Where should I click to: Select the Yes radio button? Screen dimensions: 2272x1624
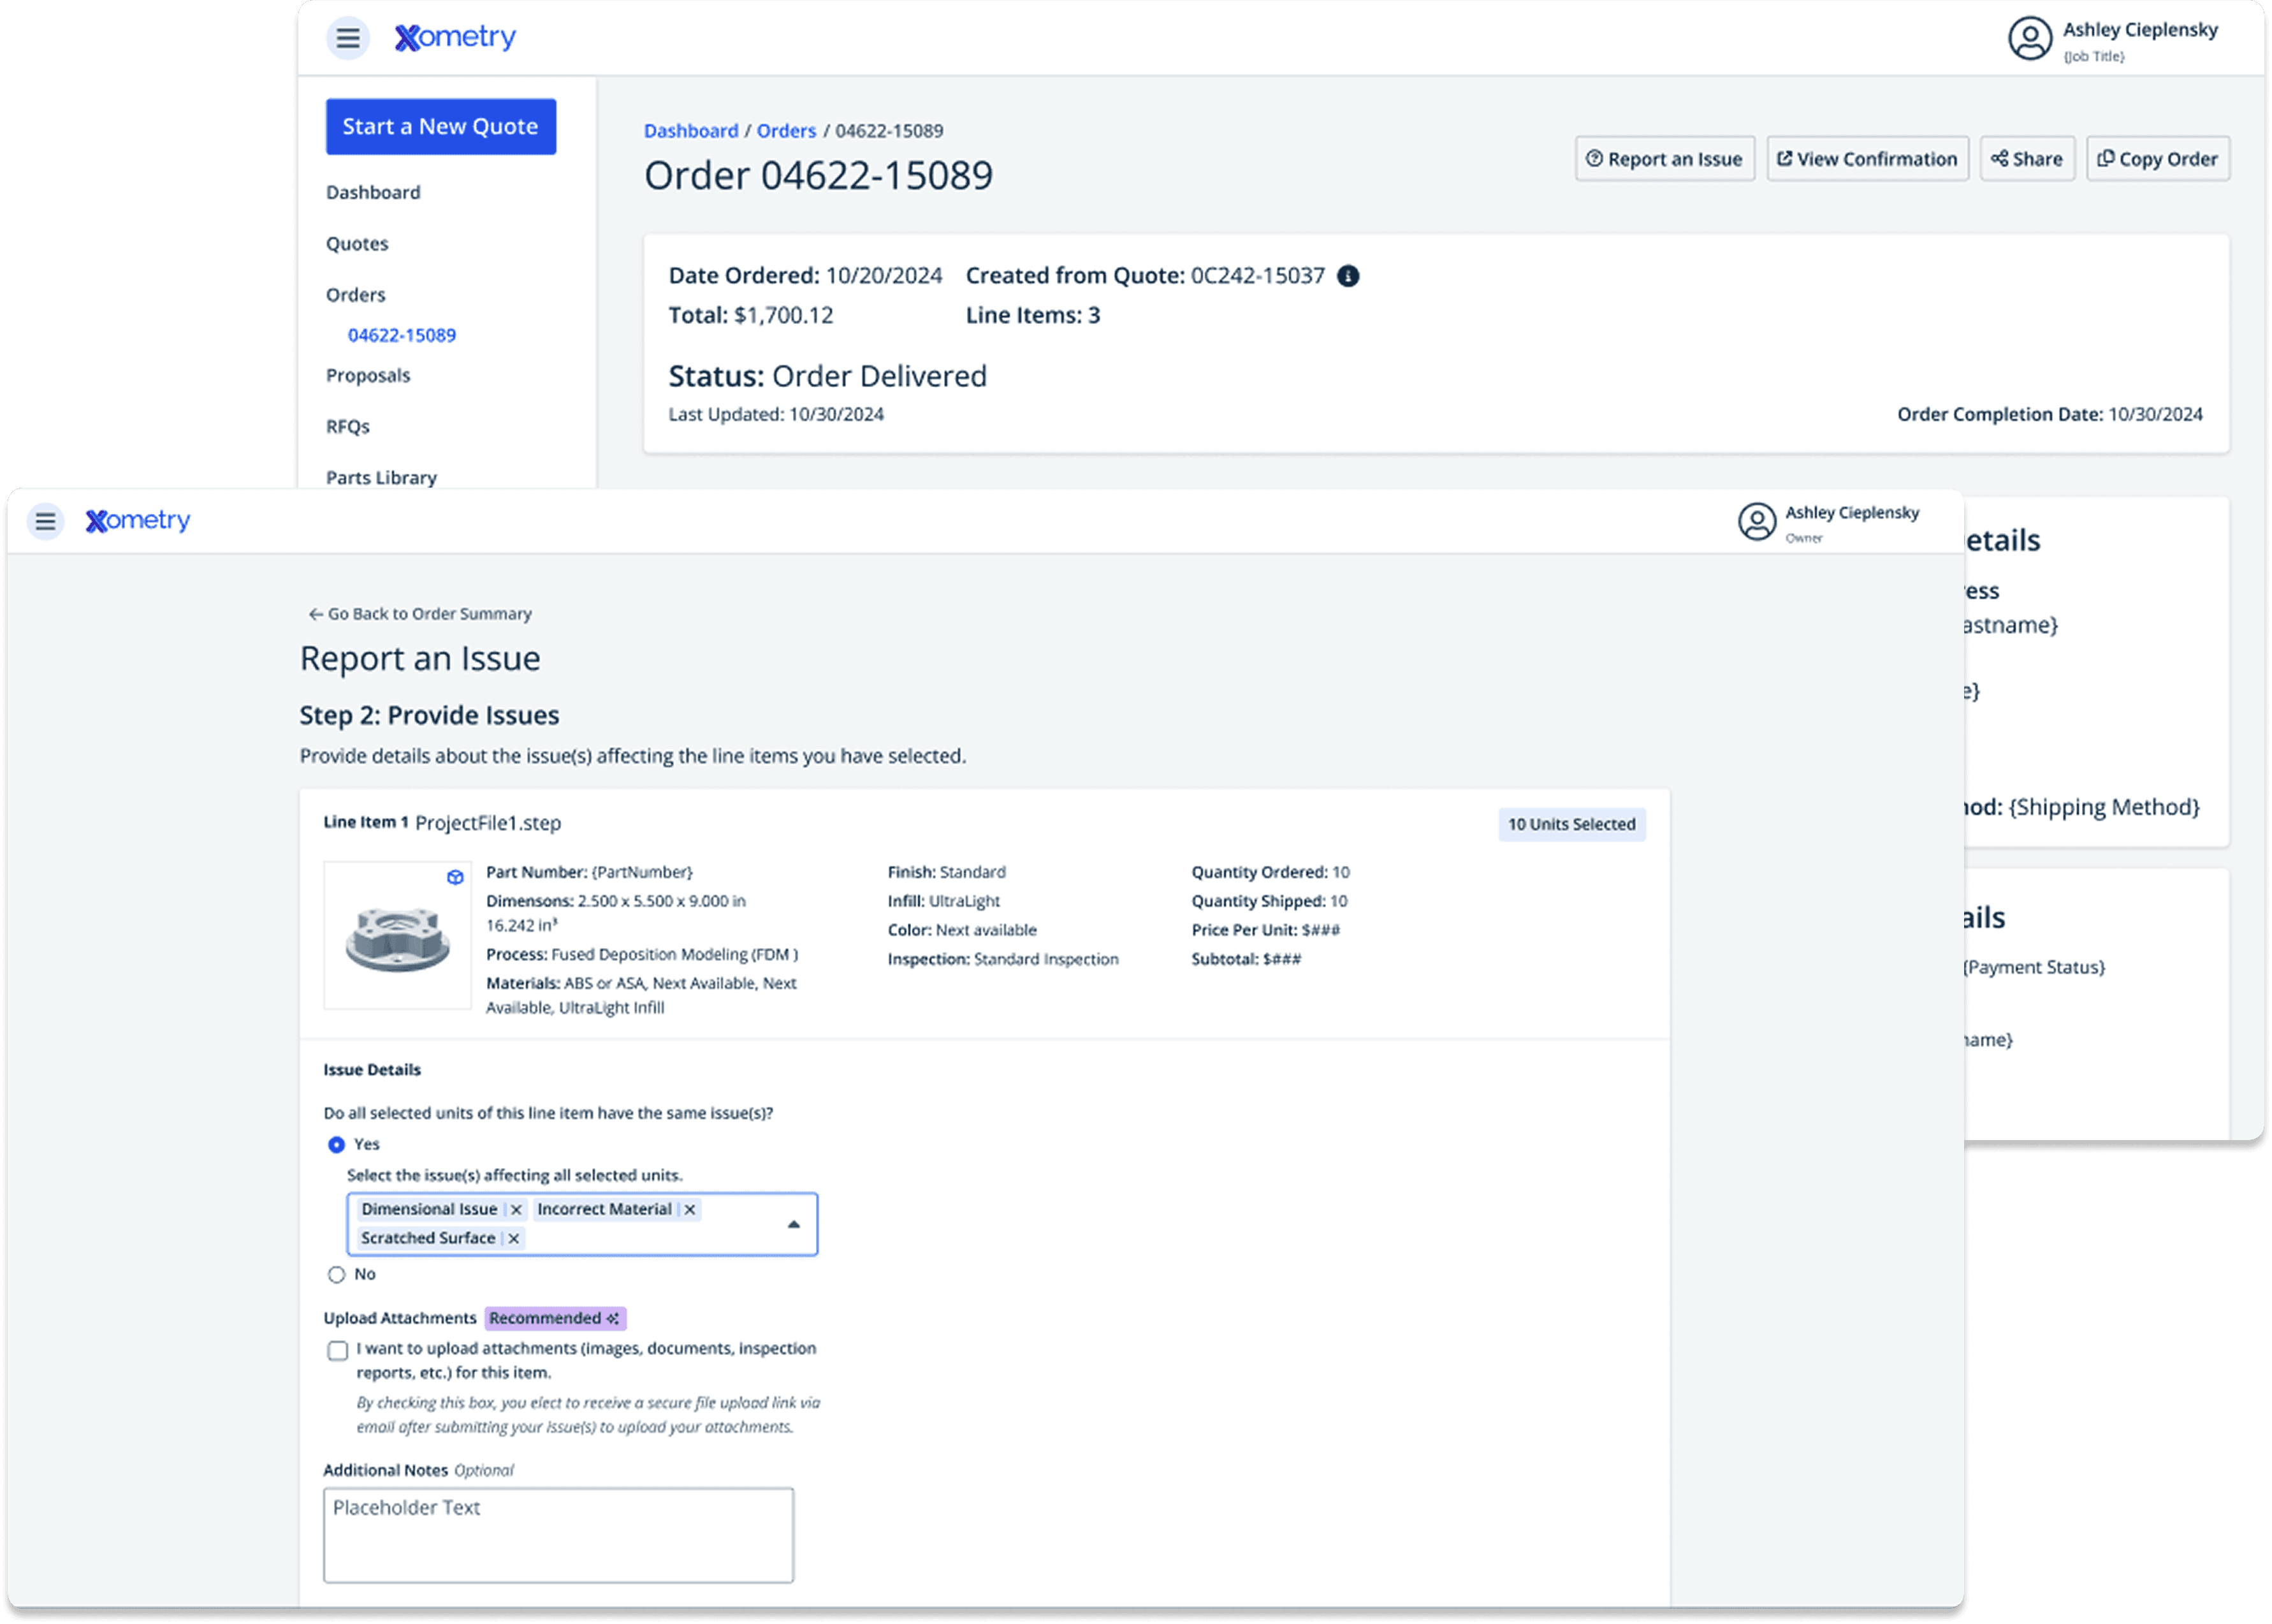(337, 1144)
